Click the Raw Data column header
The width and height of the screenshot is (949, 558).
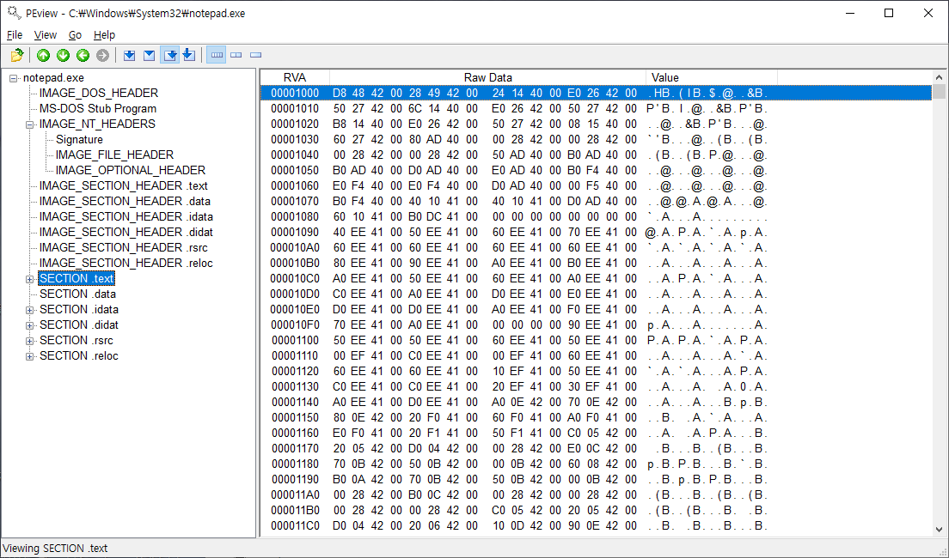487,77
